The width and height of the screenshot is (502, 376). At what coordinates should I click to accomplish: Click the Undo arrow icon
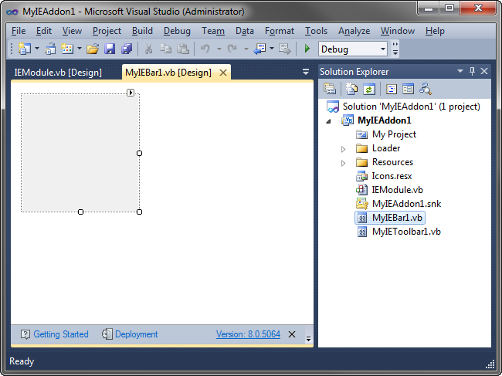205,49
